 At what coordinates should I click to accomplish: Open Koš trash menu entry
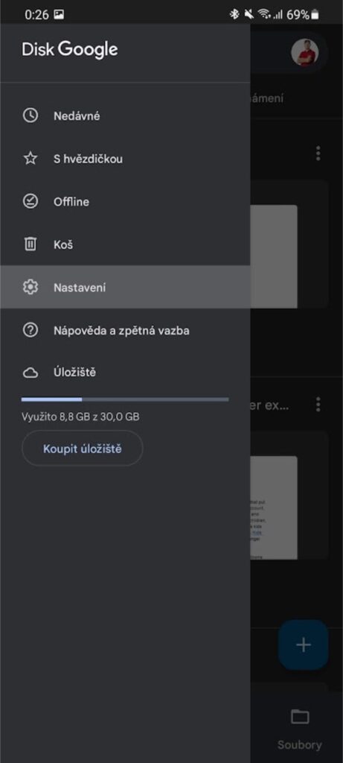point(125,244)
